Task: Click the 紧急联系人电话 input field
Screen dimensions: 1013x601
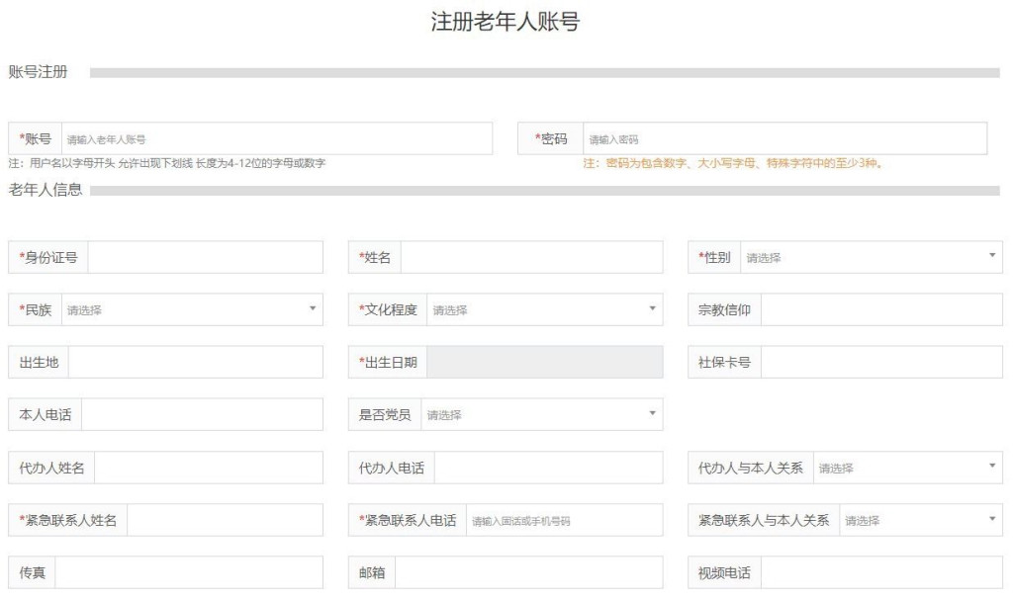Action: [x=563, y=520]
